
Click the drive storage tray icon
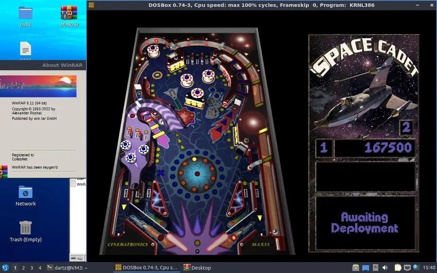(x=356, y=268)
